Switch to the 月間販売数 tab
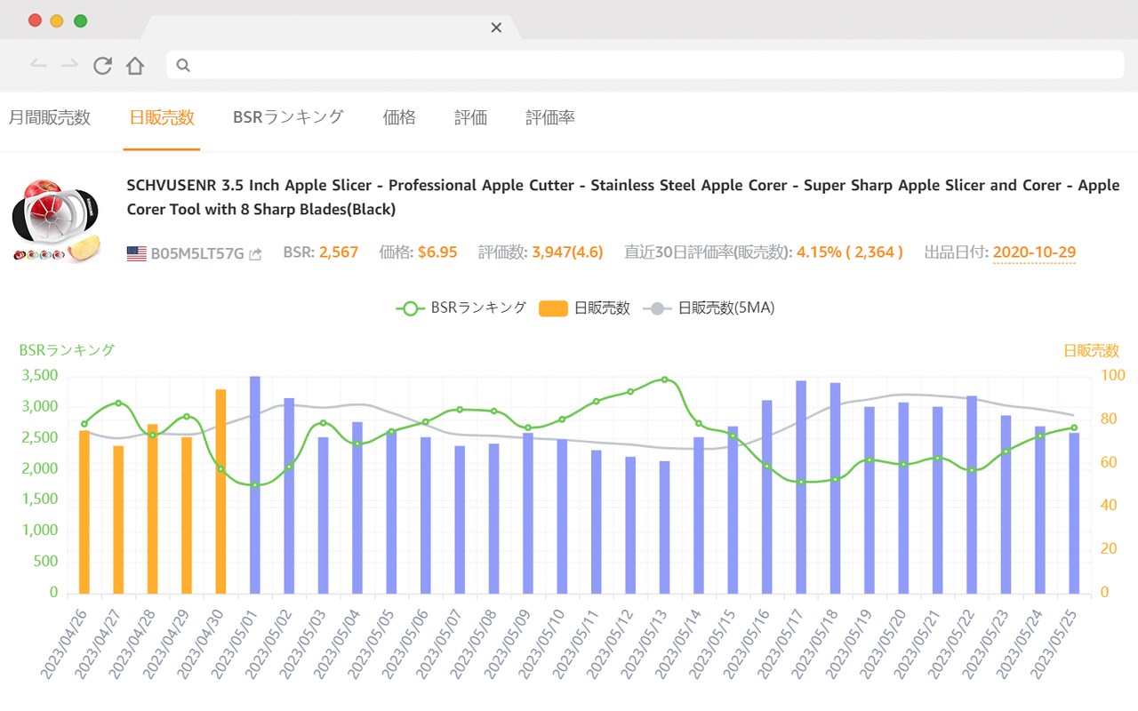 pyautogui.click(x=50, y=117)
